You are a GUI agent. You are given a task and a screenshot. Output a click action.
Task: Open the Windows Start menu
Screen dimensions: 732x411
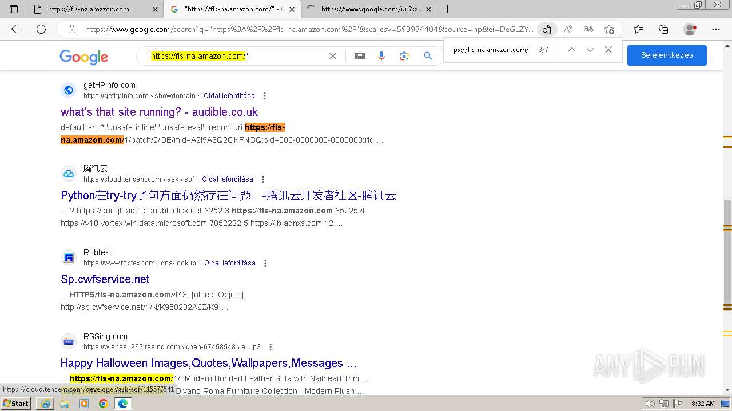tap(16, 404)
